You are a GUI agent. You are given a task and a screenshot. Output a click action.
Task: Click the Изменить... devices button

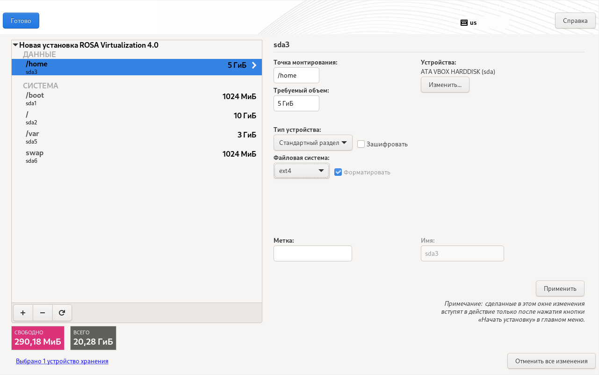tap(445, 85)
